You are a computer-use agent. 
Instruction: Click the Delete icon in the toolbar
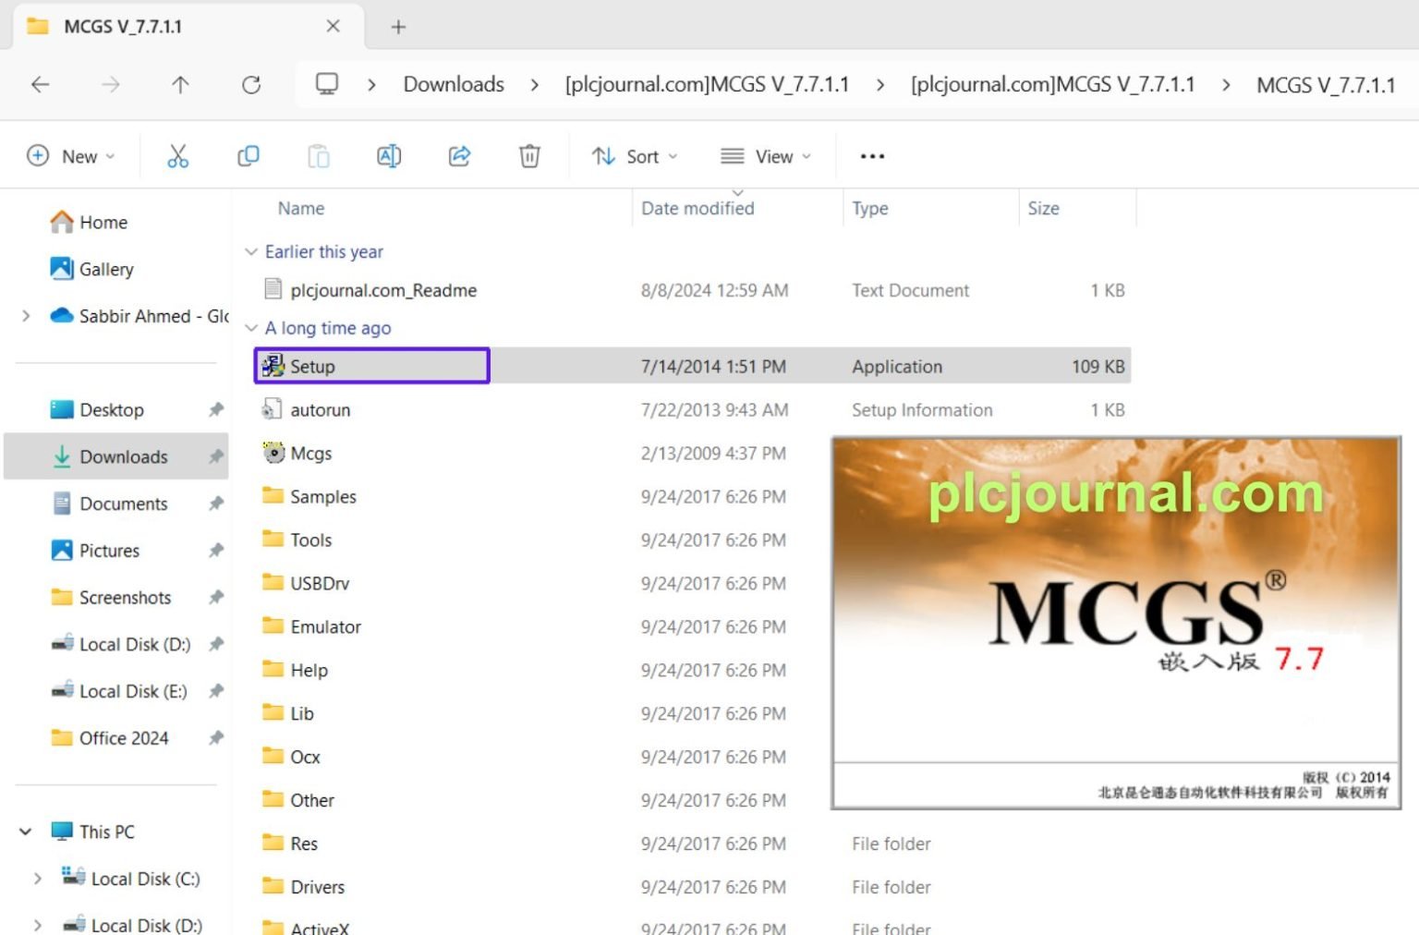click(x=529, y=155)
